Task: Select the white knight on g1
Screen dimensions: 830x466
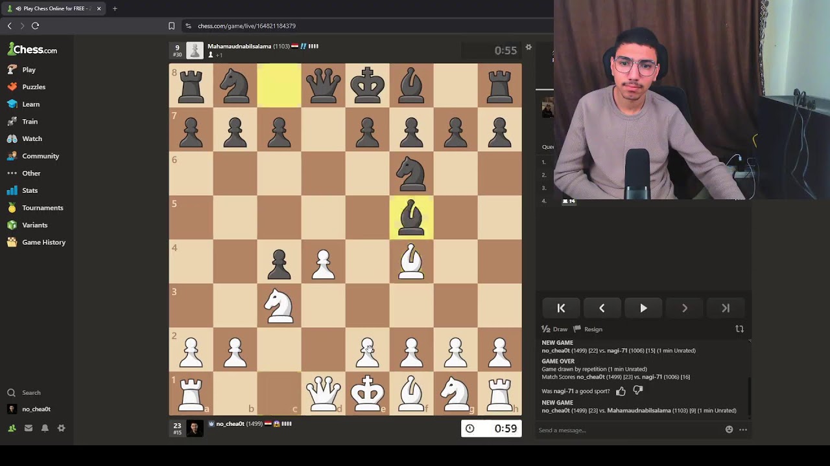Action: point(455,393)
